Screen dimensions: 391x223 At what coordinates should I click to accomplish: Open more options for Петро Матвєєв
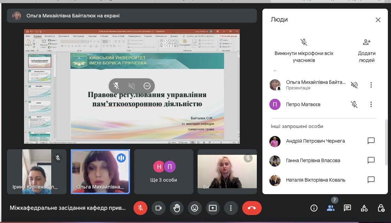tap(371, 104)
